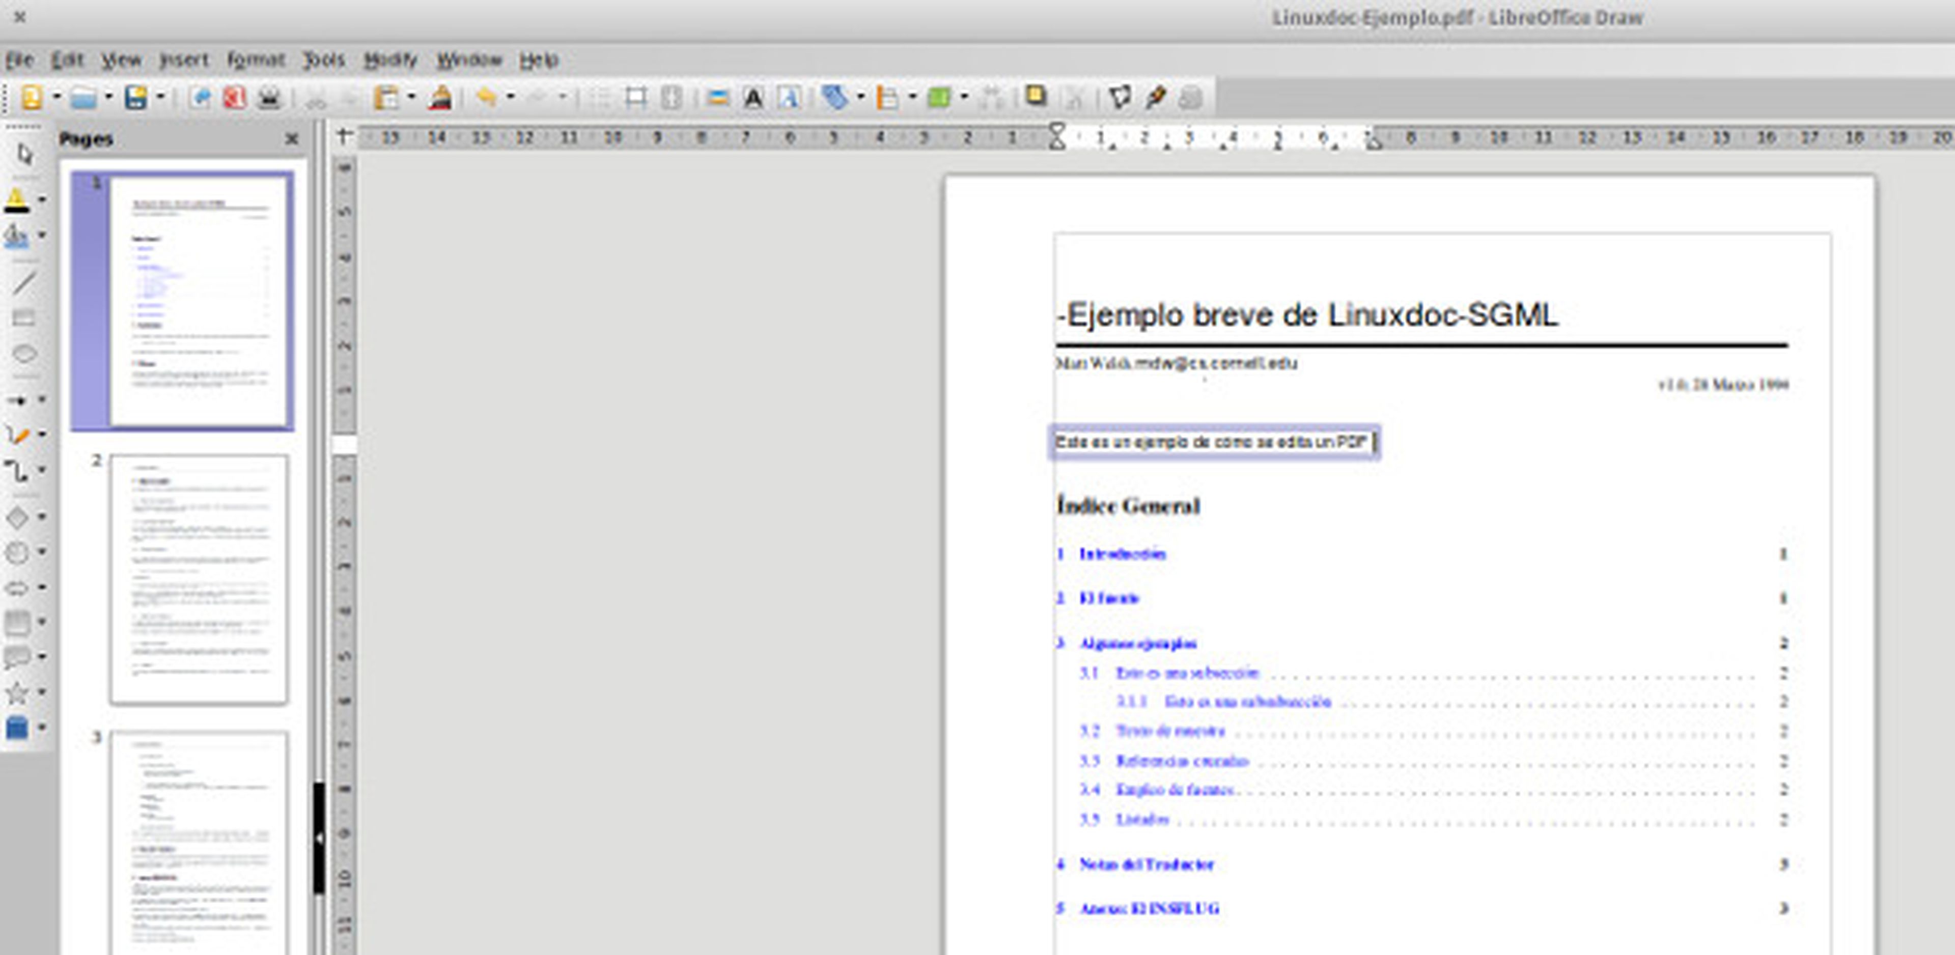Click the Text box A icon

point(753,98)
